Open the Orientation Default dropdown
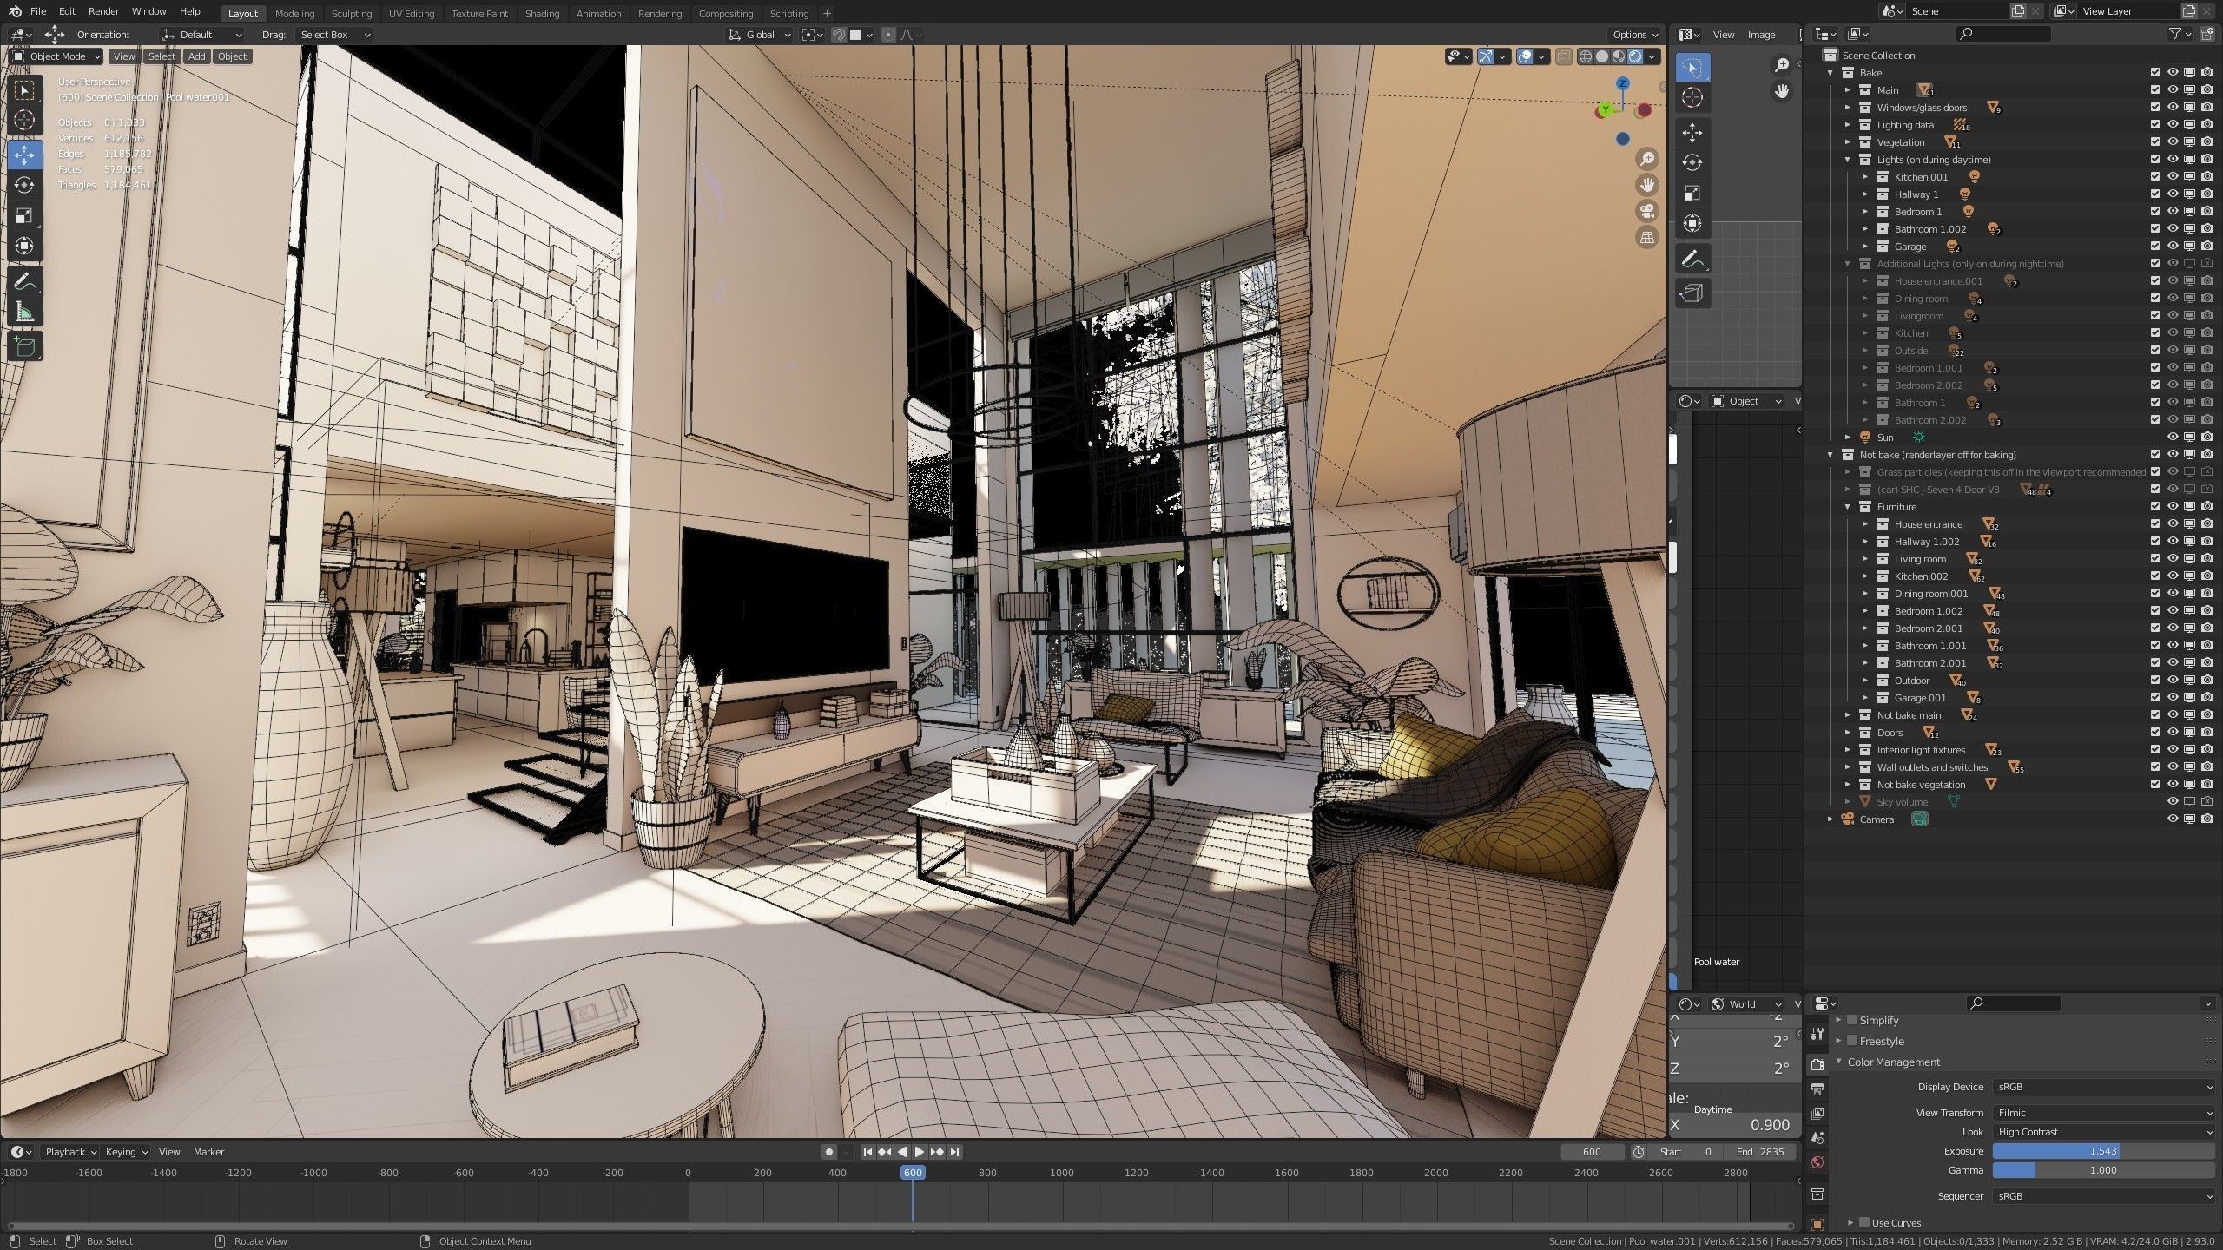2223x1250 pixels. tap(201, 35)
